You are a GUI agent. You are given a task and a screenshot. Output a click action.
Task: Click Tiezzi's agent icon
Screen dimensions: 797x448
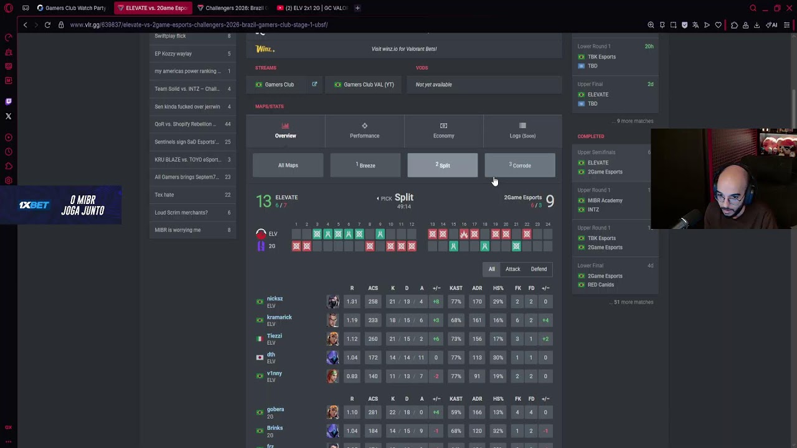(x=333, y=339)
